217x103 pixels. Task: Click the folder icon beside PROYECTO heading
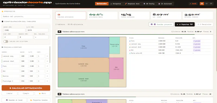click(x=2, y=11)
